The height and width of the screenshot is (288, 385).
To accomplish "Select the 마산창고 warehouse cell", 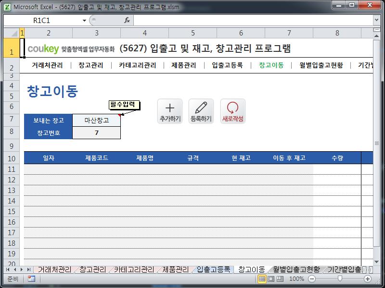I will click(x=97, y=120).
